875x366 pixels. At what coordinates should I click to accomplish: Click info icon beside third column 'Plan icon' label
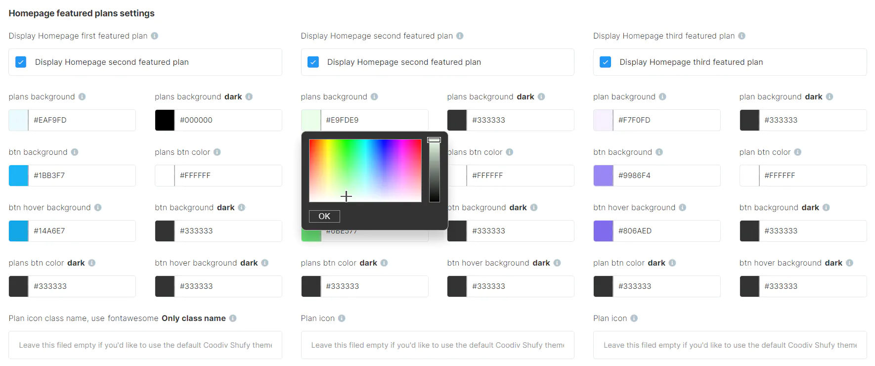point(634,319)
